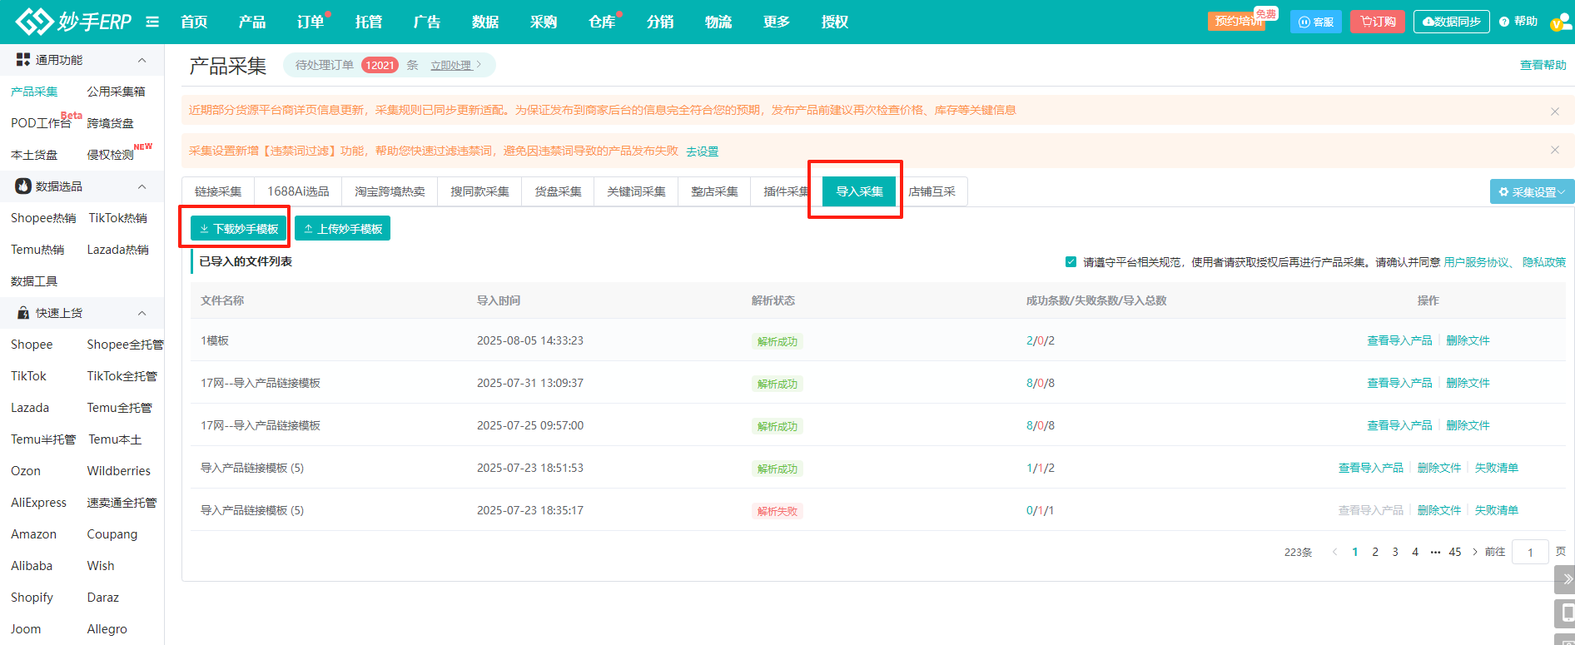The width and height of the screenshot is (1575, 645).
Task: Click the mobile phone floating sidebar icon
Action: [x=1566, y=613]
